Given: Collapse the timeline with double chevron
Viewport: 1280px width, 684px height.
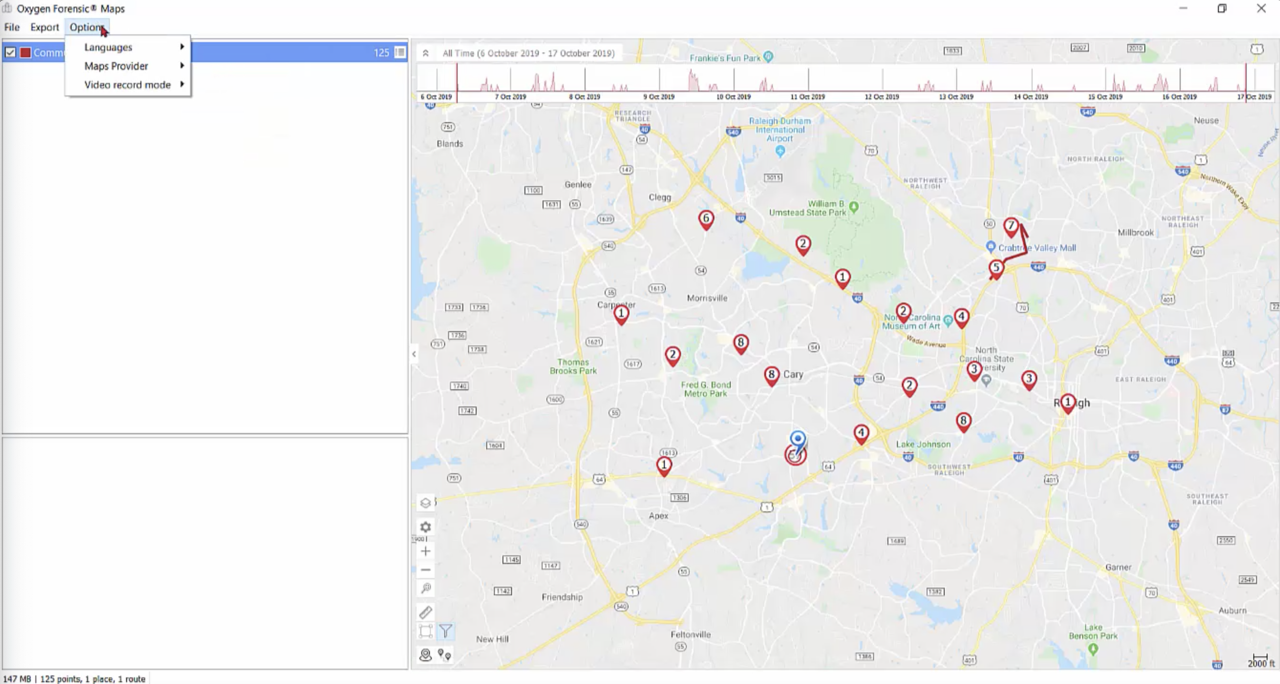Looking at the screenshot, I should (426, 53).
